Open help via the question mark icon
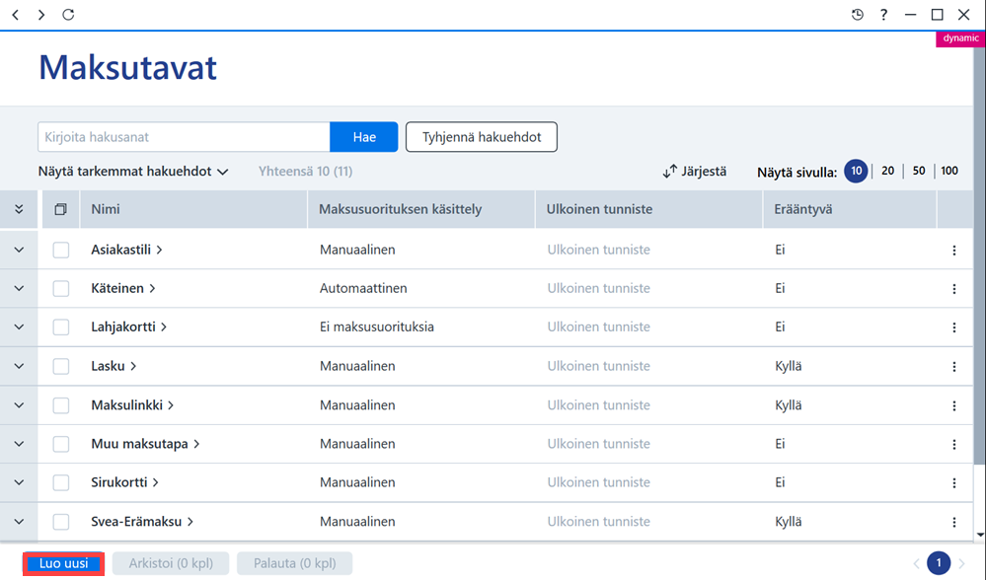986x580 pixels. coord(883,15)
